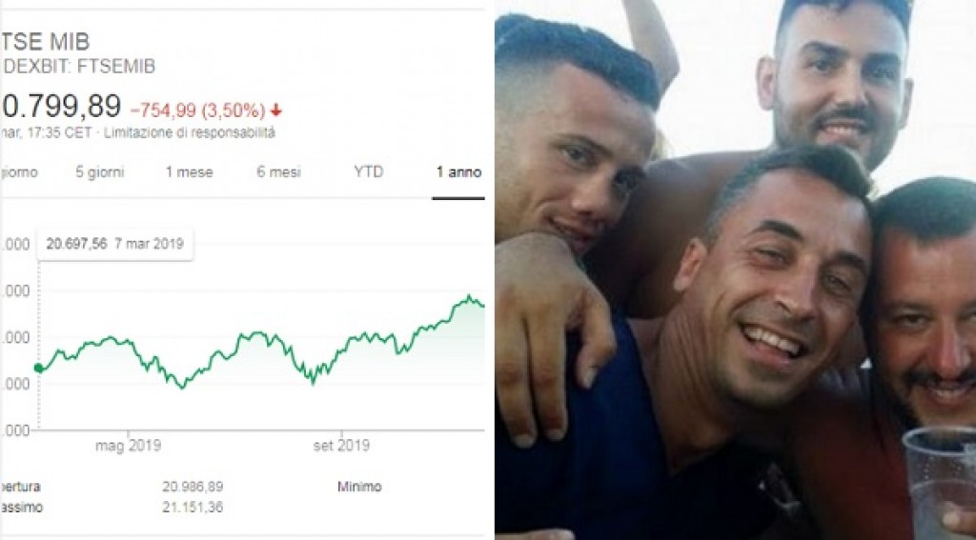Click the red down arrow beside 3,50%
The image size is (976, 540).
tap(276, 110)
